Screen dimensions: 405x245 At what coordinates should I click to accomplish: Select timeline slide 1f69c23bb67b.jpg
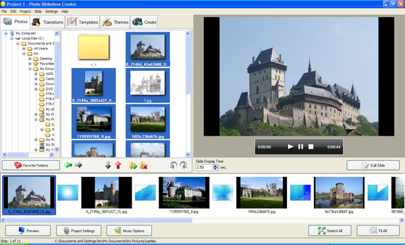click(262, 192)
